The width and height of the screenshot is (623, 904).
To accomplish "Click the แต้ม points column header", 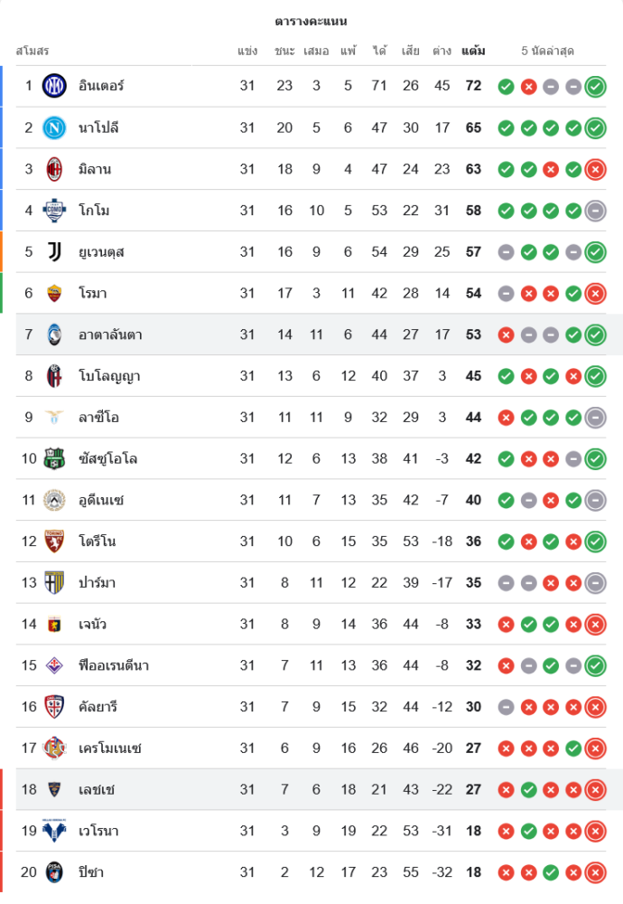I will (473, 51).
